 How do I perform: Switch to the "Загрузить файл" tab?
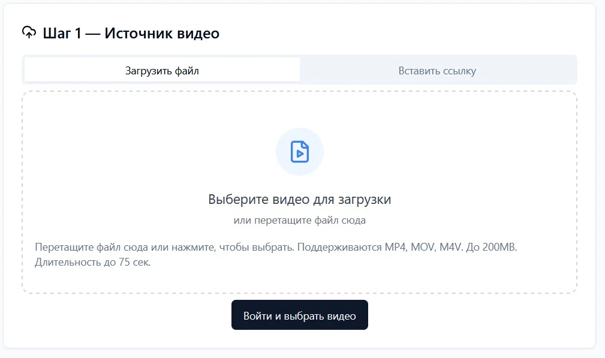[162, 71]
